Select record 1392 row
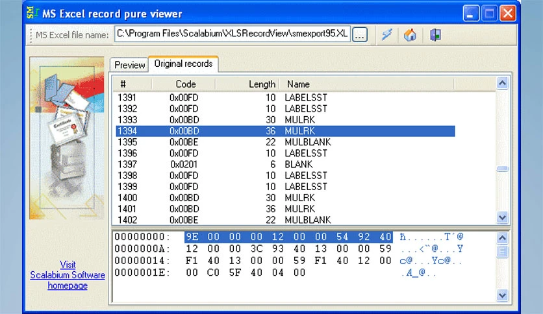The height and width of the screenshot is (314, 543). 285,108
